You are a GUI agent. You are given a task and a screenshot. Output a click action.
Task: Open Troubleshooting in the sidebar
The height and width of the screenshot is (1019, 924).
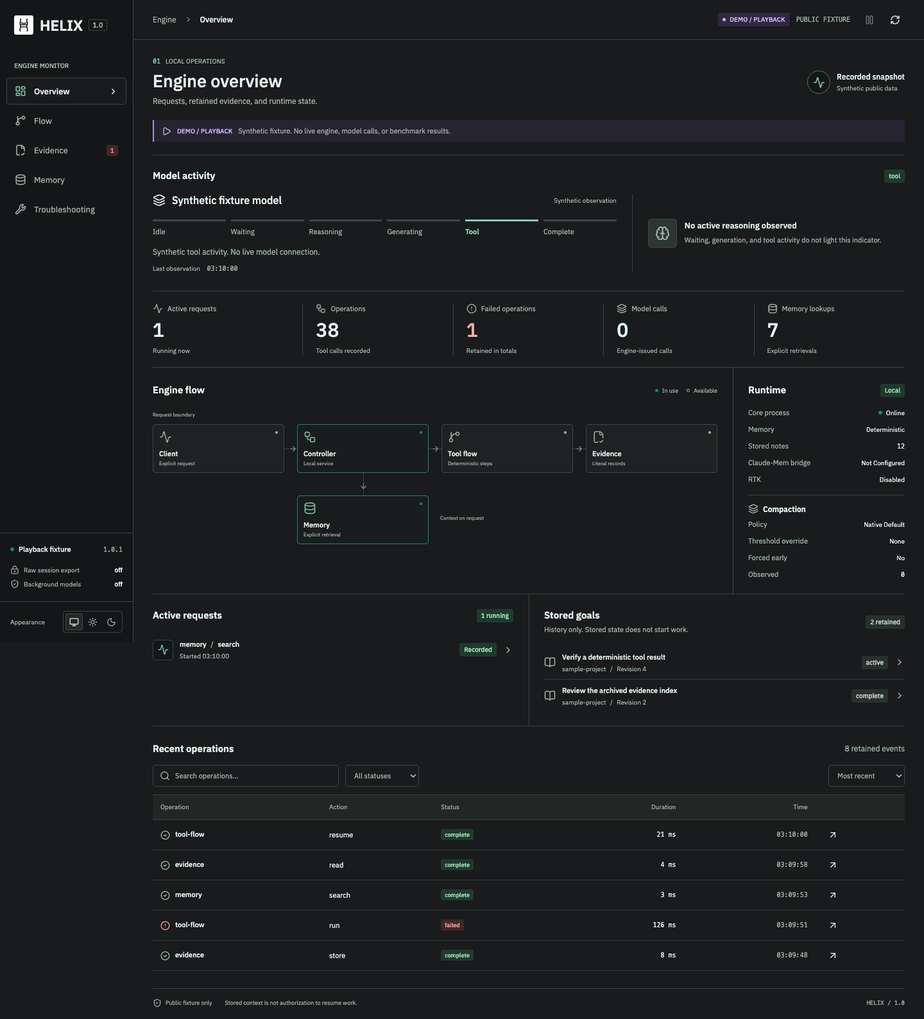point(66,209)
